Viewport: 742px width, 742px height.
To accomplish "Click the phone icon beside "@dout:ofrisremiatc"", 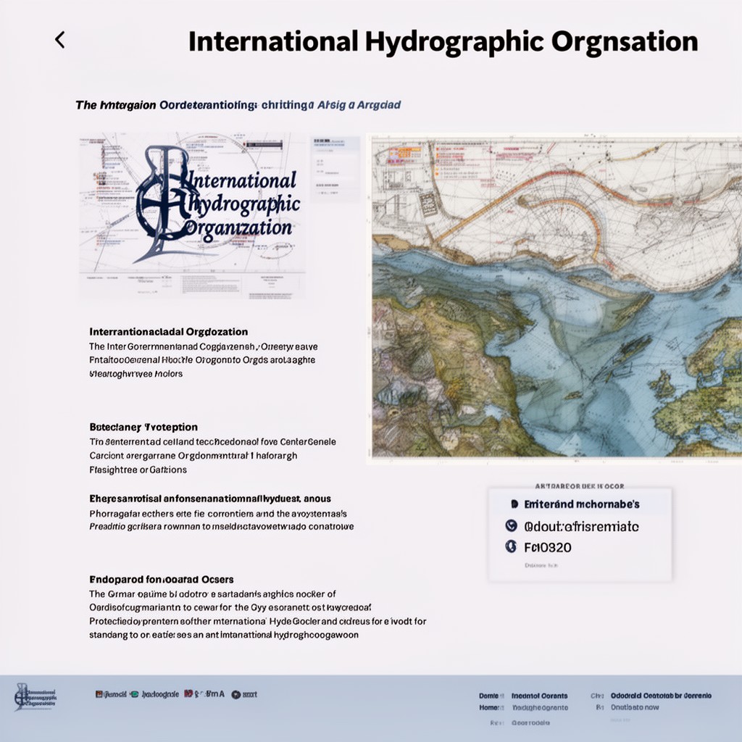I will tap(511, 526).
